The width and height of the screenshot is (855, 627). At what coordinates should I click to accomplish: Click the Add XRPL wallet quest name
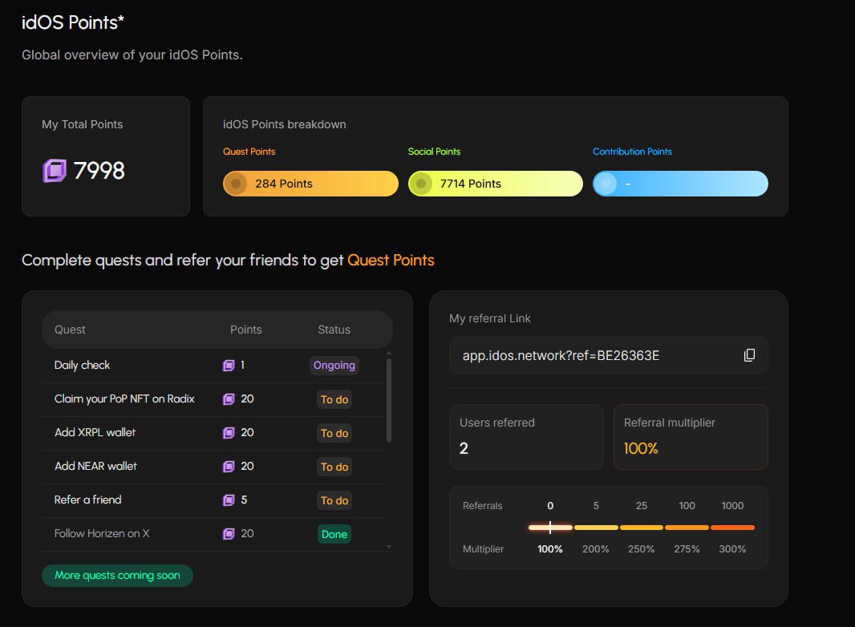coord(95,432)
